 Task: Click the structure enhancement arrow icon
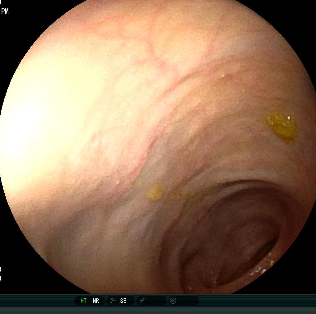[113, 301]
